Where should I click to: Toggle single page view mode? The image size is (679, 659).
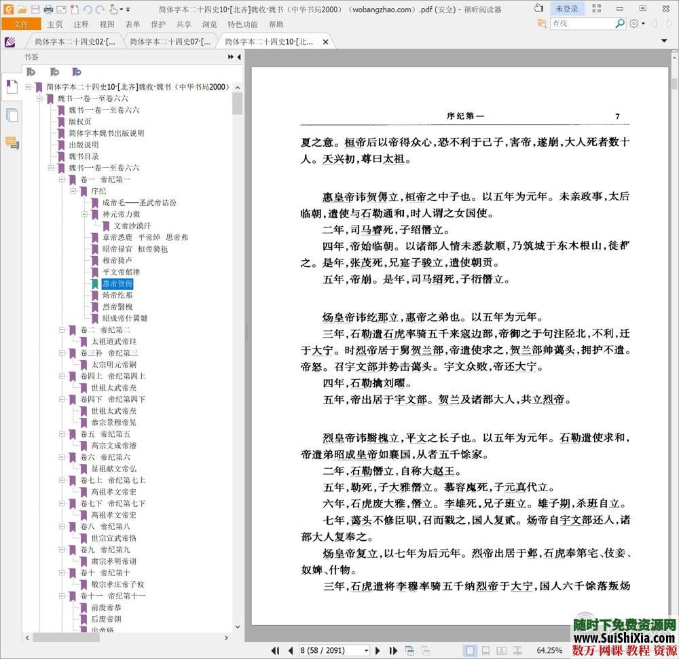pos(470,650)
